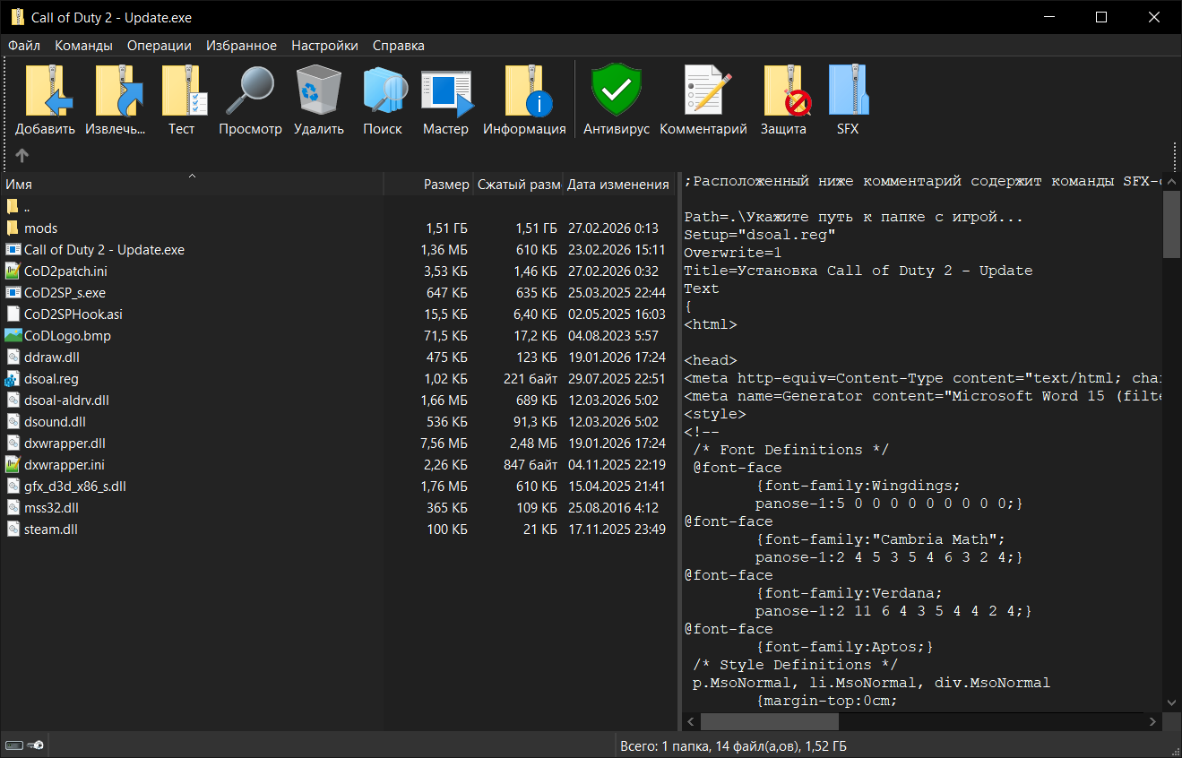Run the Антивирус green shield scan

coord(617,90)
